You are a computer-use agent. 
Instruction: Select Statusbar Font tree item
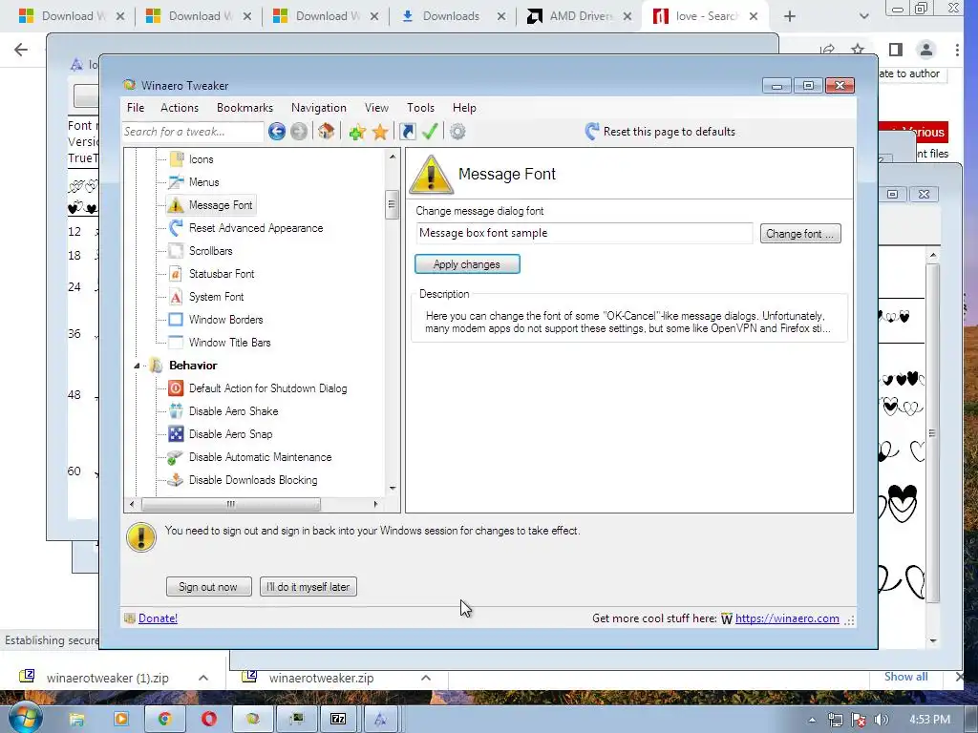click(222, 274)
